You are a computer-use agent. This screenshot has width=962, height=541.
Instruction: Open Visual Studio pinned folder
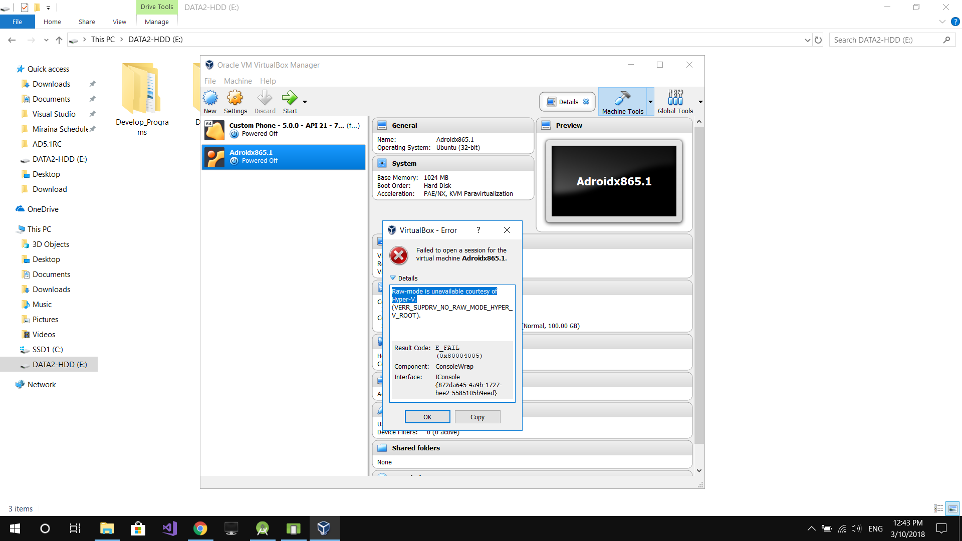pos(54,114)
